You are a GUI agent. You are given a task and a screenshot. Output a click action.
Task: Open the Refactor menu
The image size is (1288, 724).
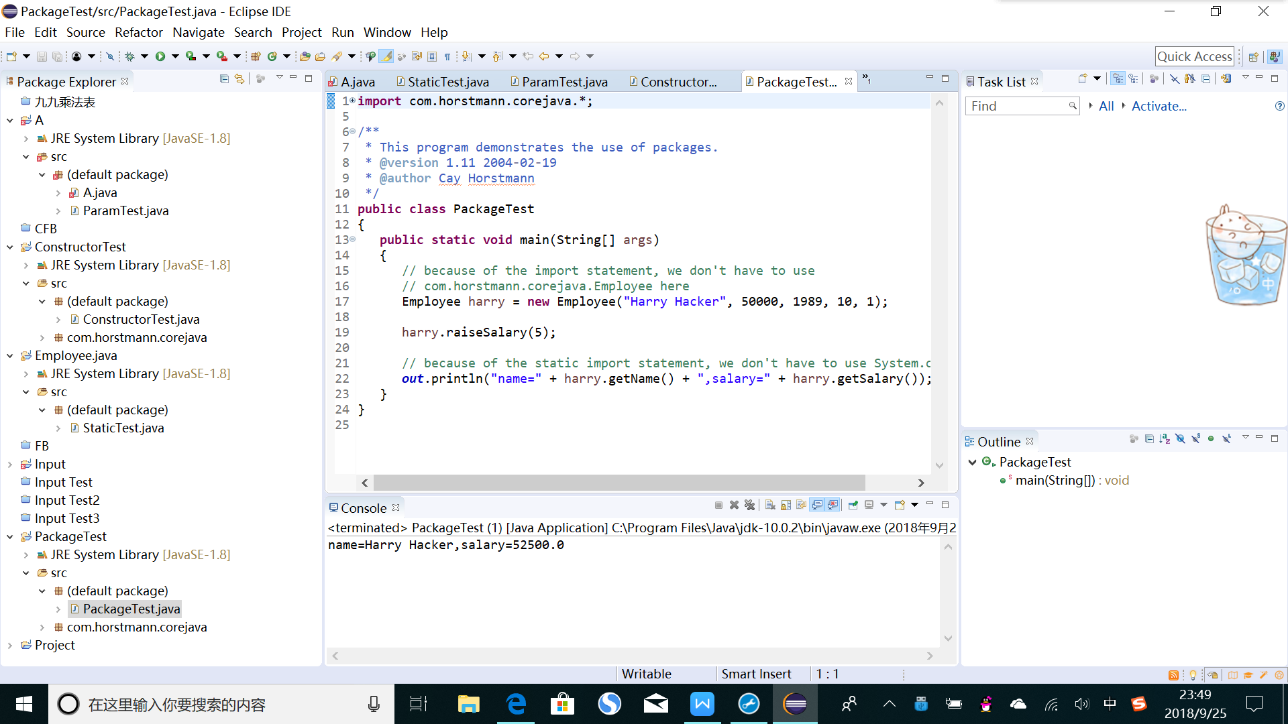coord(138,32)
